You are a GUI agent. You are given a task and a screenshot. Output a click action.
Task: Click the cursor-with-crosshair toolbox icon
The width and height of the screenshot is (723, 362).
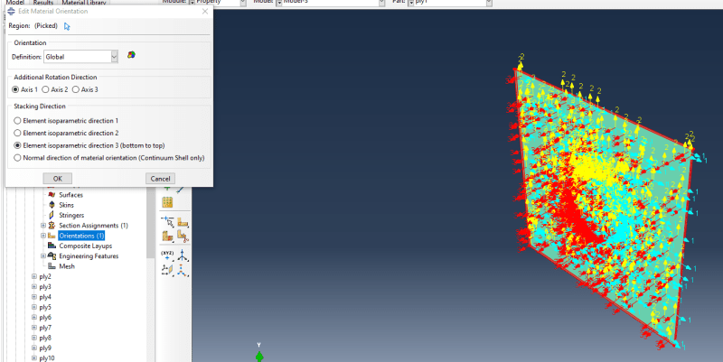click(x=167, y=222)
